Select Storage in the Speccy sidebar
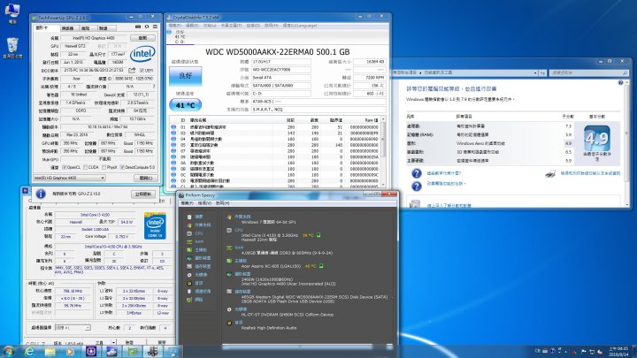The width and height of the screenshot is (637, 358). [x=199, y=266]
